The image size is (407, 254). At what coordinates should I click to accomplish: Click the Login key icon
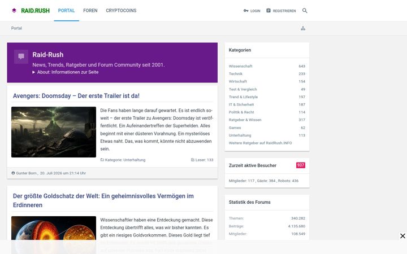246,11
